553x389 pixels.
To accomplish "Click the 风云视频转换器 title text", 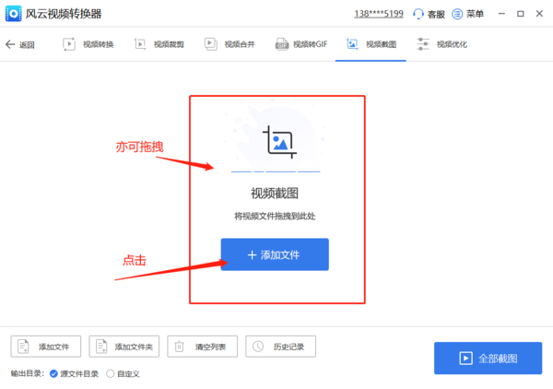I will point(64,14).
